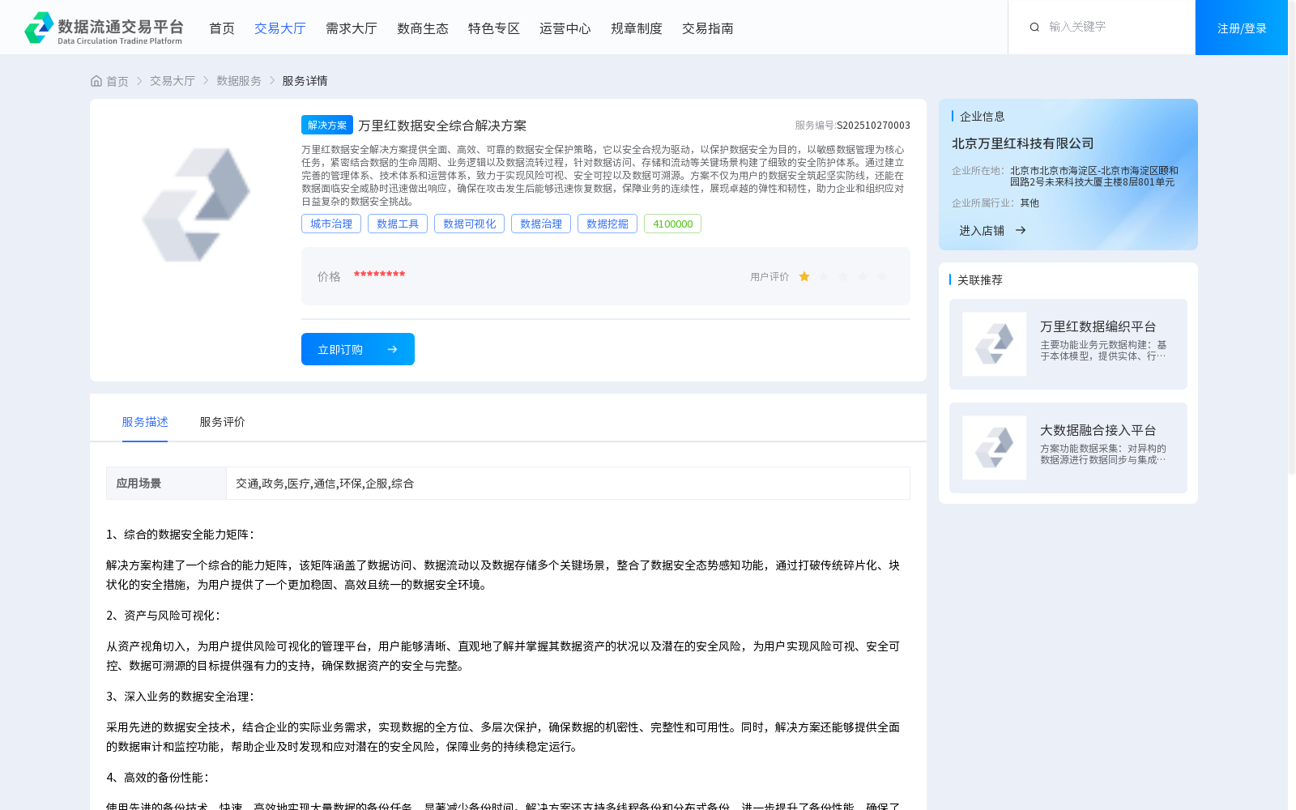This screenshot has width=1296, height=810.
Task: Click the company address text
Action: coord(1094,177)
